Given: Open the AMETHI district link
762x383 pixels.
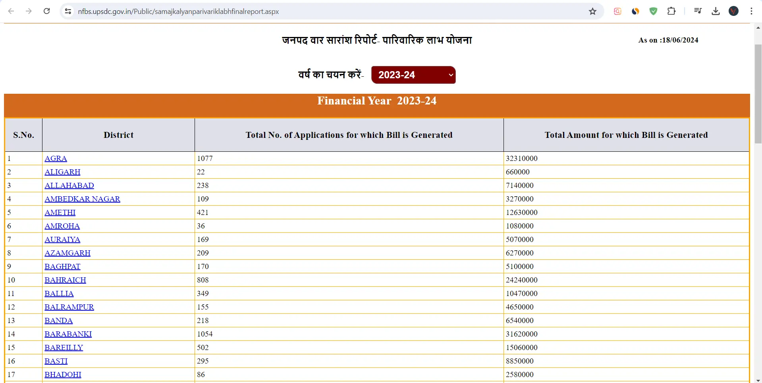Looking at the screenshot, I should (60, 212).
